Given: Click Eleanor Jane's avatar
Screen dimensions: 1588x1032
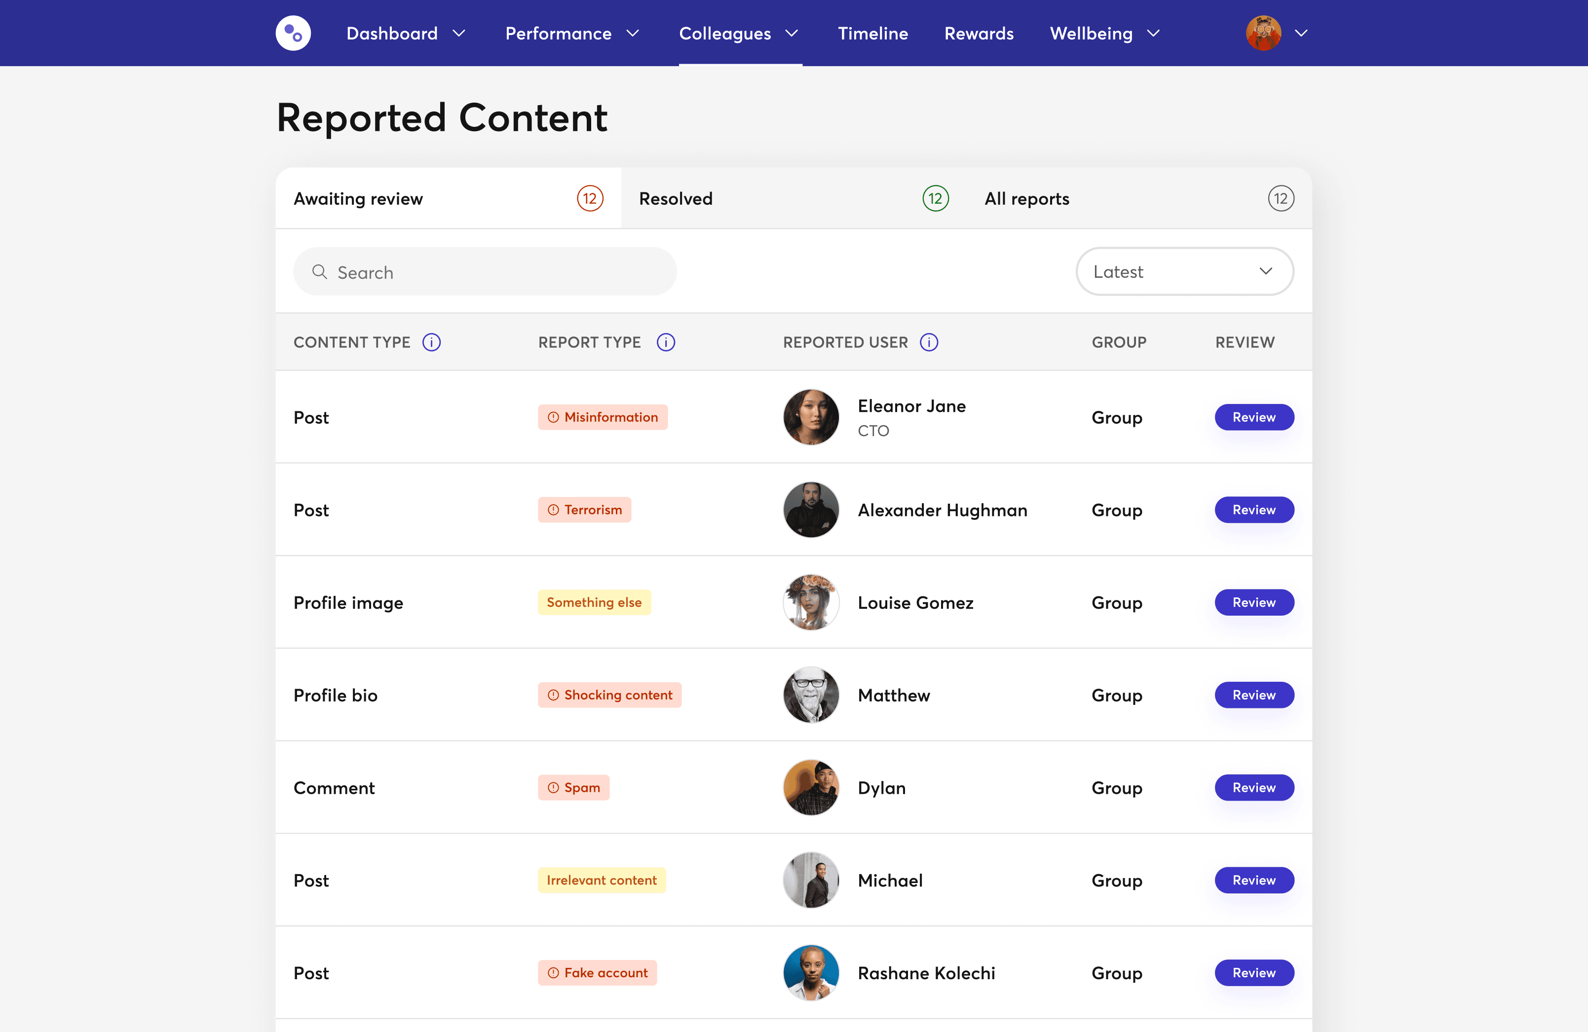Looking at the screenshot, I should [811, 417].
